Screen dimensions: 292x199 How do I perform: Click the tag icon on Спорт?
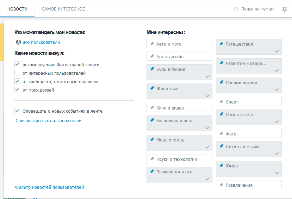[222, 101]
